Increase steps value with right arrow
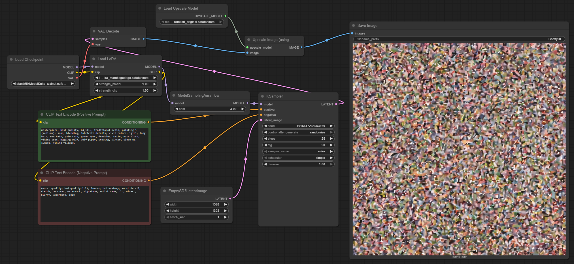 click(x=331, y=139)
